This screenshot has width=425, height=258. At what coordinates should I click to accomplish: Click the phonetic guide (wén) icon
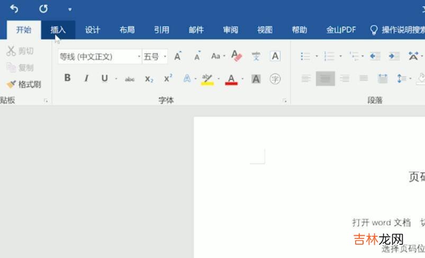pos(256,56)
